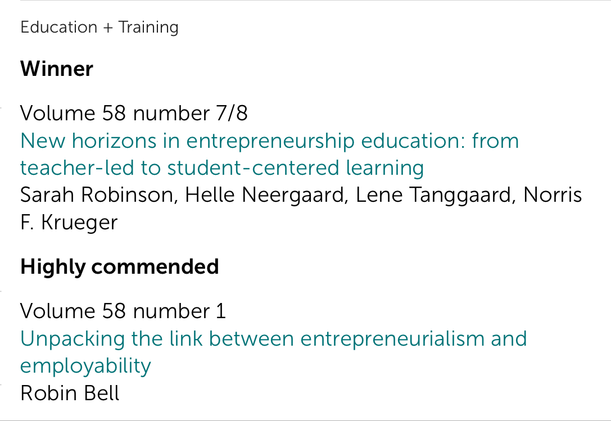Click the "Highly commended" heading
Screen dimensions: 611x421
tap(119, 266)
